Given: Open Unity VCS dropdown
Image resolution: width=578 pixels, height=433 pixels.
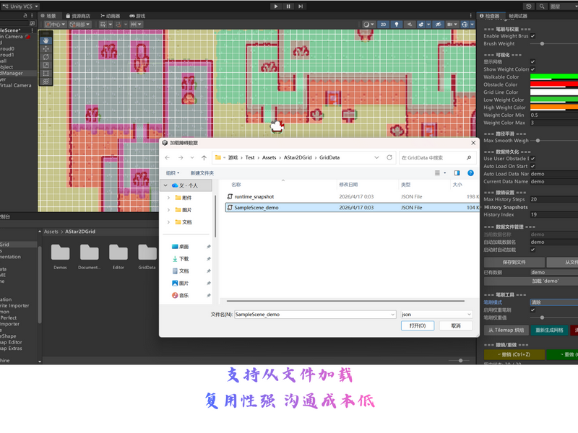Looking at the screenshot, I should pos(20,6).
